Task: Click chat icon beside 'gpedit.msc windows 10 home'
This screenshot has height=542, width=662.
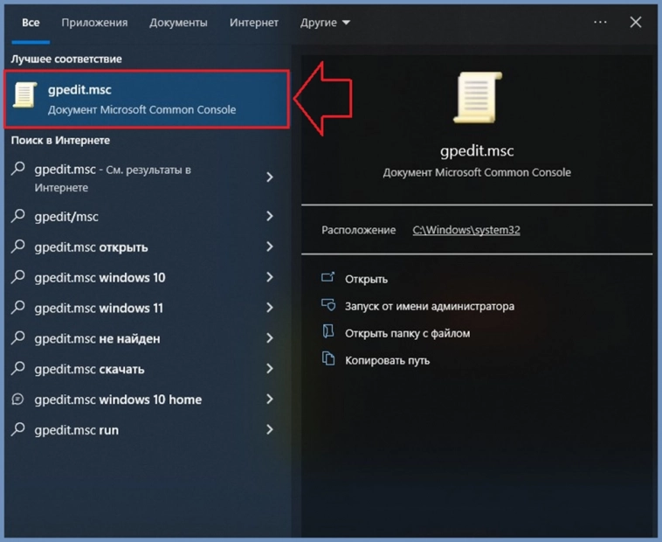Action: click(17, 399)
